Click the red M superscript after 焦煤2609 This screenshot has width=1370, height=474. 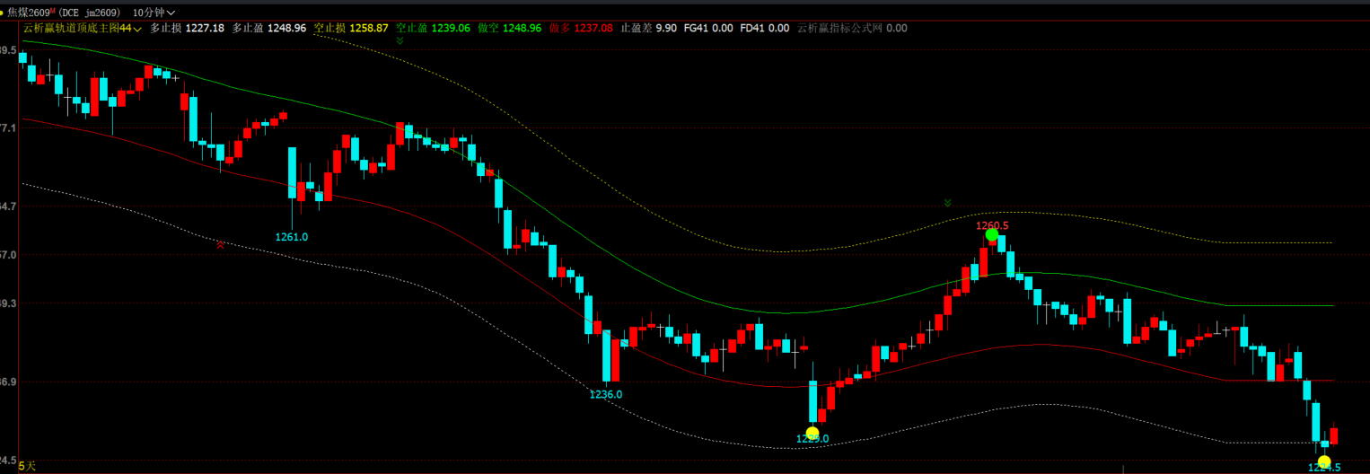(x=54, y=10)
